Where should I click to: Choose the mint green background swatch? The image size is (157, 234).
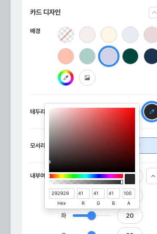[x=87, y=56]
